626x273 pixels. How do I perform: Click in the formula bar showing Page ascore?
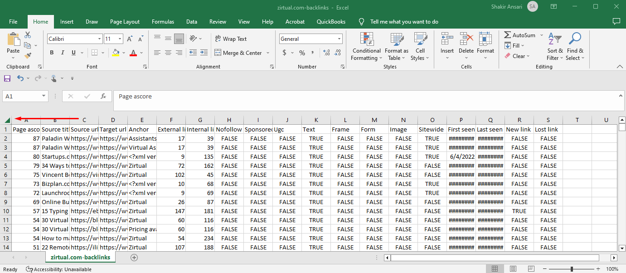pos(368,100)
